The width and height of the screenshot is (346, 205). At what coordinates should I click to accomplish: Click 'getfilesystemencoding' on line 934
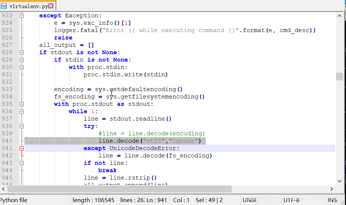tap(159, 97)
